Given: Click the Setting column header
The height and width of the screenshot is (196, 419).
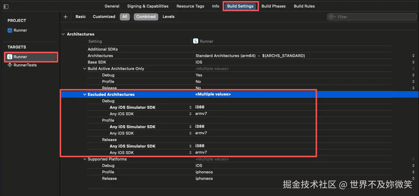Looking at the screenshot, I should point(95,41).
